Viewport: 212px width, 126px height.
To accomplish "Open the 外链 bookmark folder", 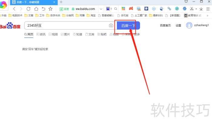I will [3, 15].
